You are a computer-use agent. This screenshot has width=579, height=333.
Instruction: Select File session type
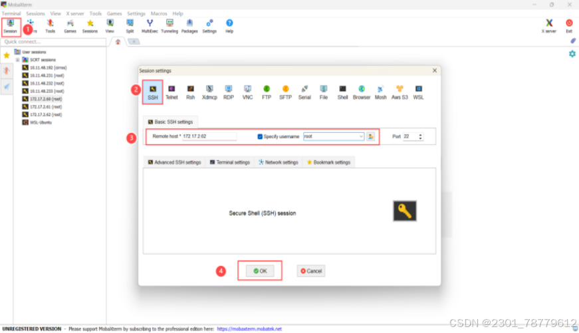(x=324, y=92)
